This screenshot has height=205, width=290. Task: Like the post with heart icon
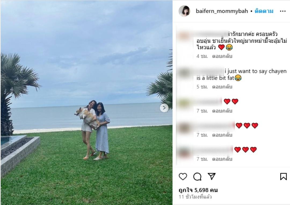(183, 176)
